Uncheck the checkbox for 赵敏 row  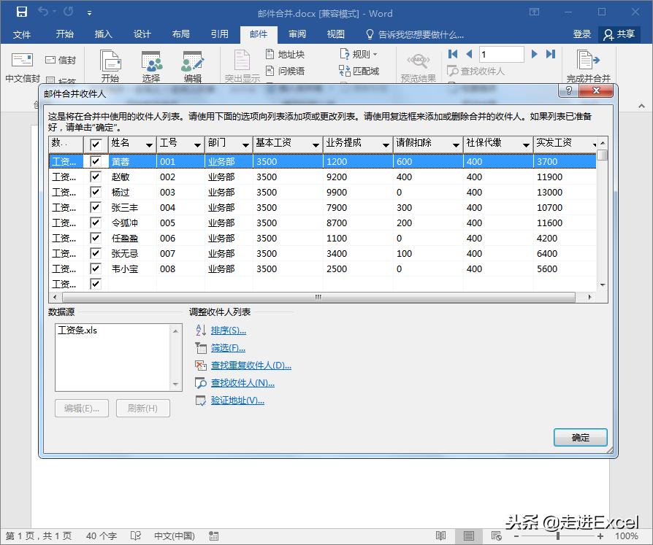95,177
